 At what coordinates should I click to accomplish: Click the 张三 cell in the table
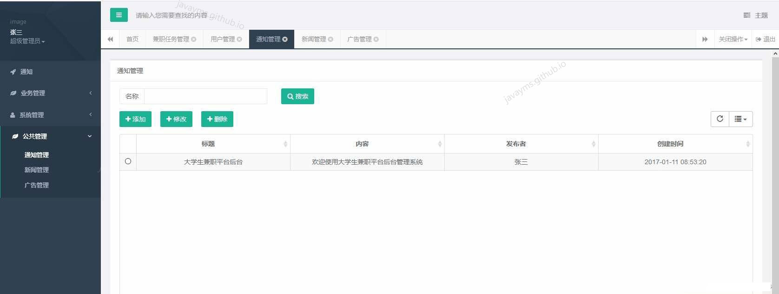tap(521, 162)
